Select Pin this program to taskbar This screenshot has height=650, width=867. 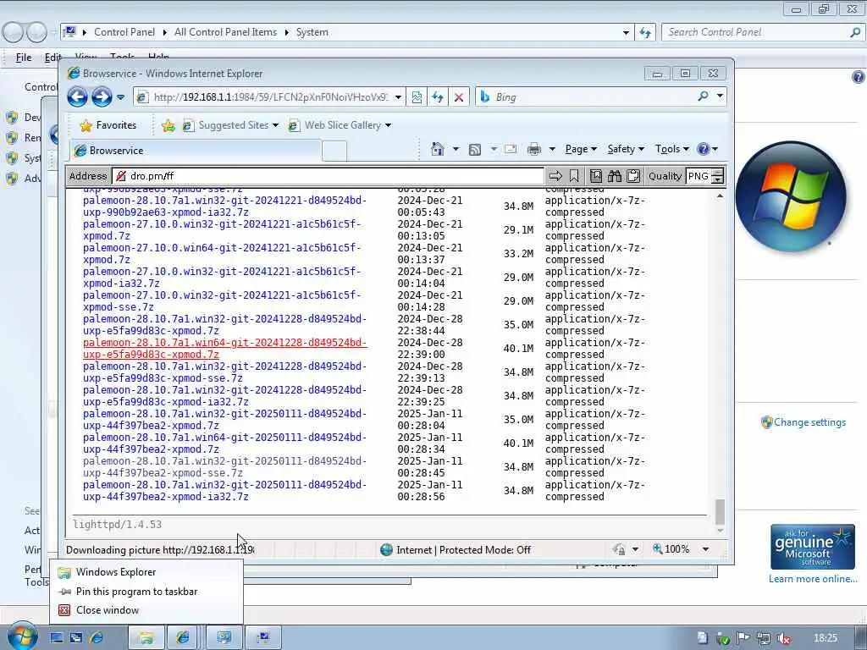coord(146,592)
